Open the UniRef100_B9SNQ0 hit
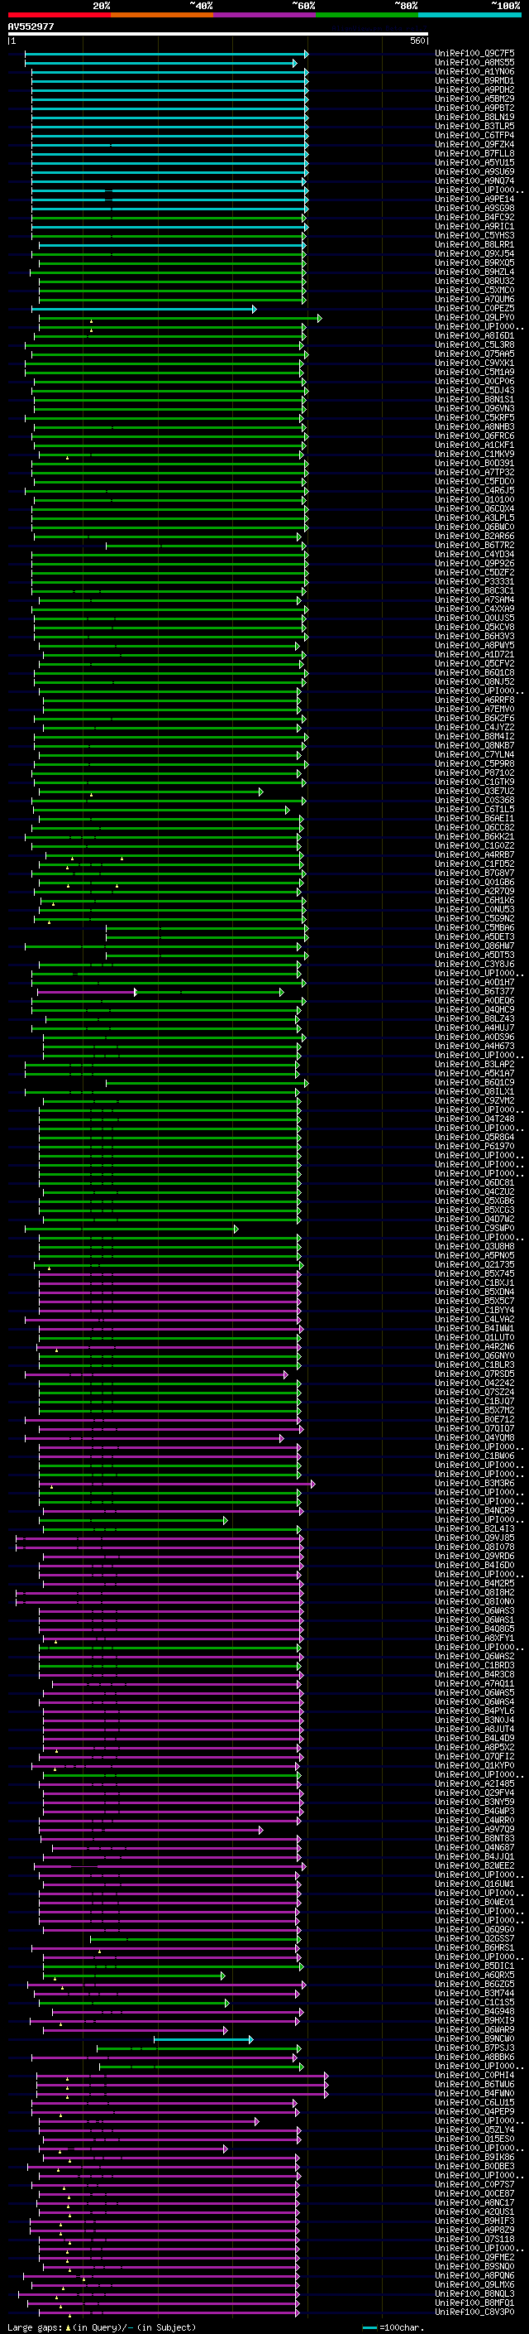The image size is (529, 2334). pyautogui.click(x=474, y=2266)
